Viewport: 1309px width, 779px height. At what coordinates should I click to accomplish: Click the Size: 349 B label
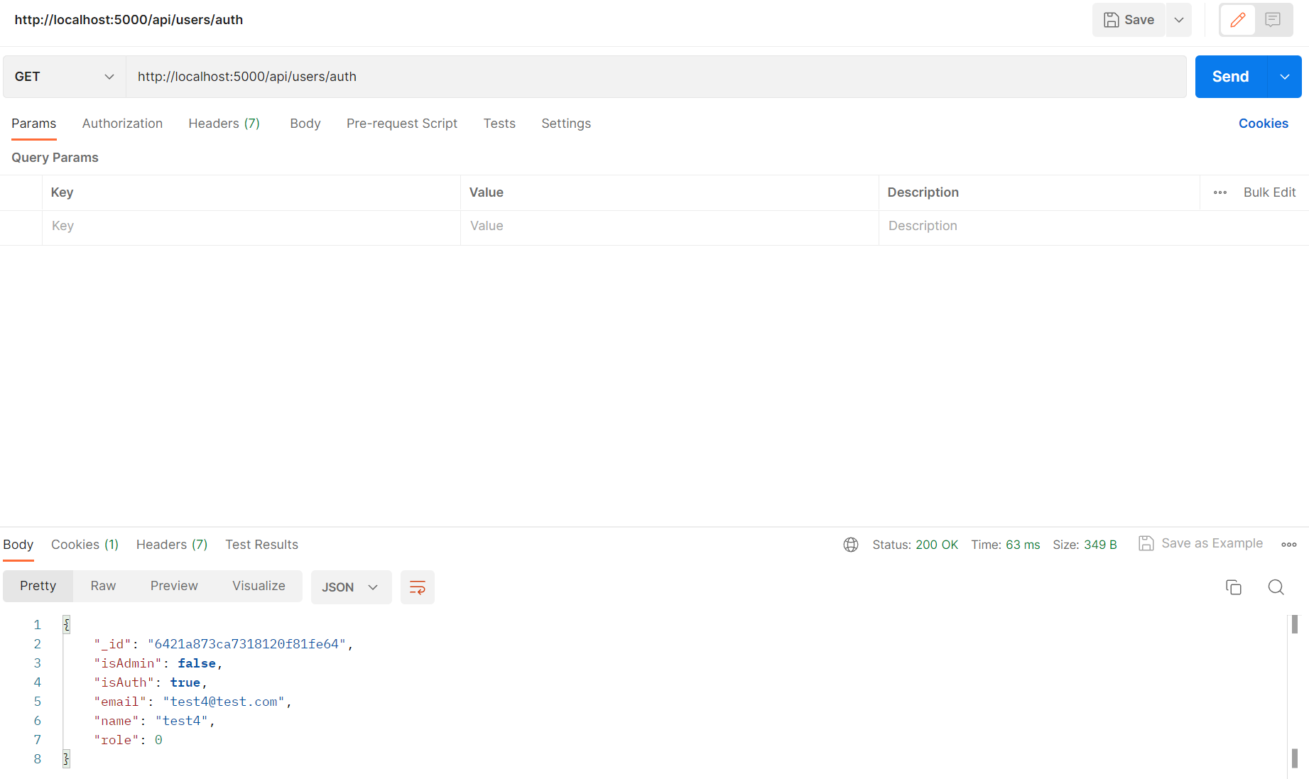tap(1085, 545)
